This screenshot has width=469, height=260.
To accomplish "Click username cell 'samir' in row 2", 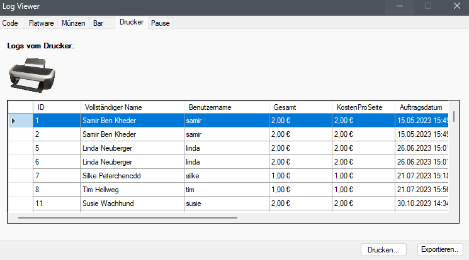I will tap(227, 134).
